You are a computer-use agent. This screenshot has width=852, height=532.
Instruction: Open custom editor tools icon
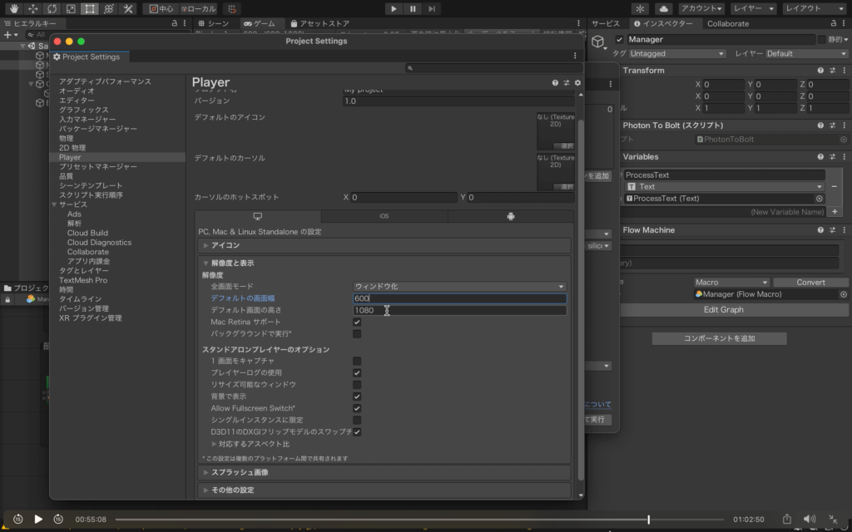pyautogui.click(x=128, y=8)
